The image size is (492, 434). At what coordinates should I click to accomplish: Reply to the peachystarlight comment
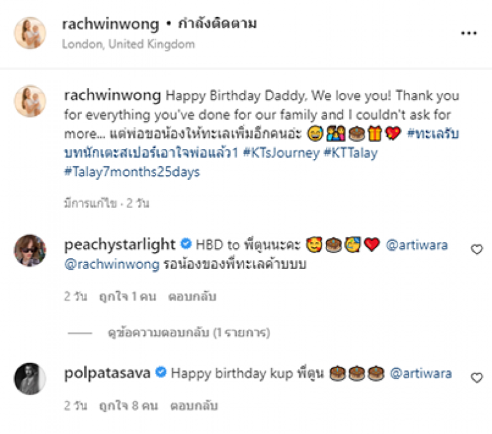tap(192, 297)
